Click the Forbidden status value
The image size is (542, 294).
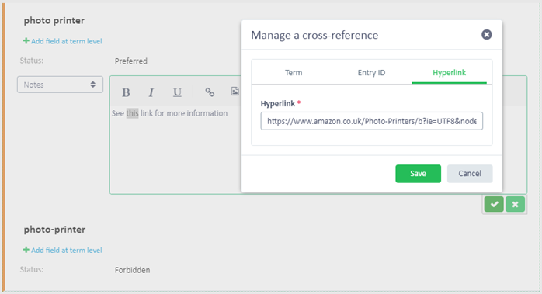coord(132,270)
